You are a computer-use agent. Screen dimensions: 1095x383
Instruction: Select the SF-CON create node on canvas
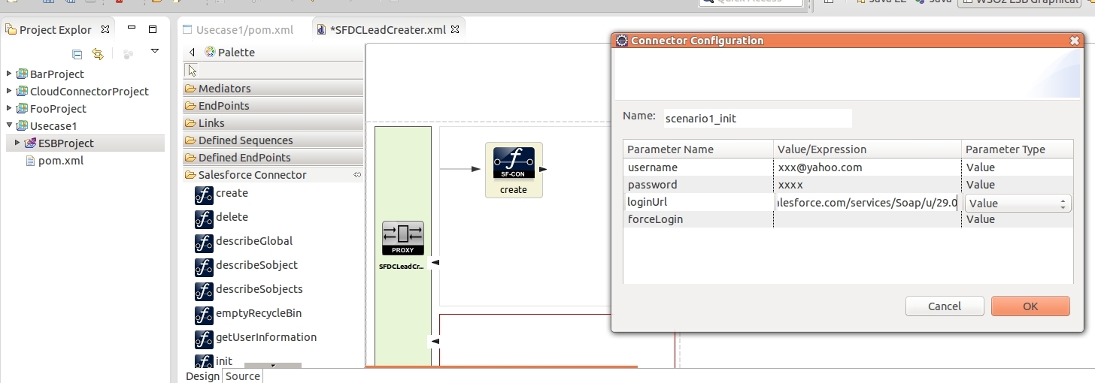[514, 169]
